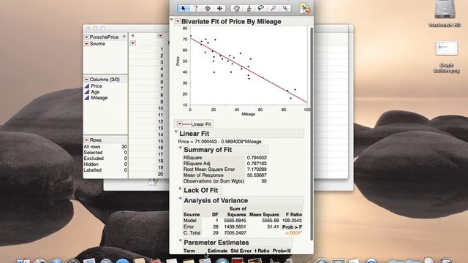Image resolution: width=468 pixels, height=263 pixels.
Task: Click All rows count in Rows panel
Action: 124,147
